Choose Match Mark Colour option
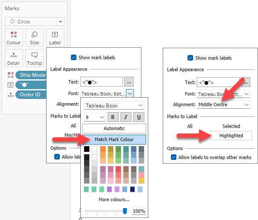Image resolution: width=258 pixels, height=220 pixels. click(x=114, y=139)
